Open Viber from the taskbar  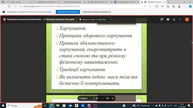pos(89,105)
